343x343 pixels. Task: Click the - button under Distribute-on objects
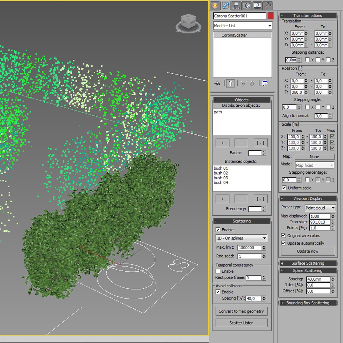241,143
